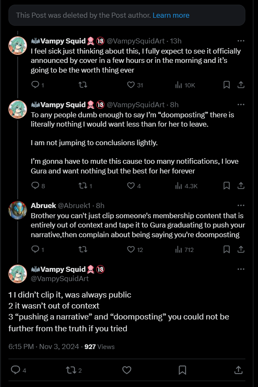Viewport: 258px width, 387px height.
Task: Repost the Abruek reply
Action: (x=83, y=249)
